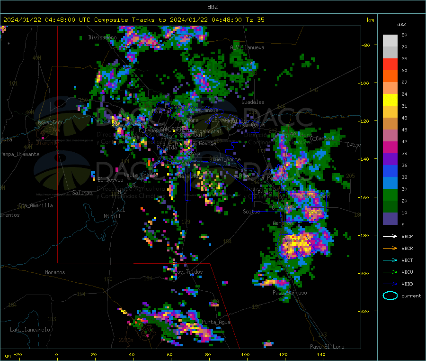Select the orange 57-60 dBZ color swatch
This screenshot has width=426, height=361.
(390, 76)
